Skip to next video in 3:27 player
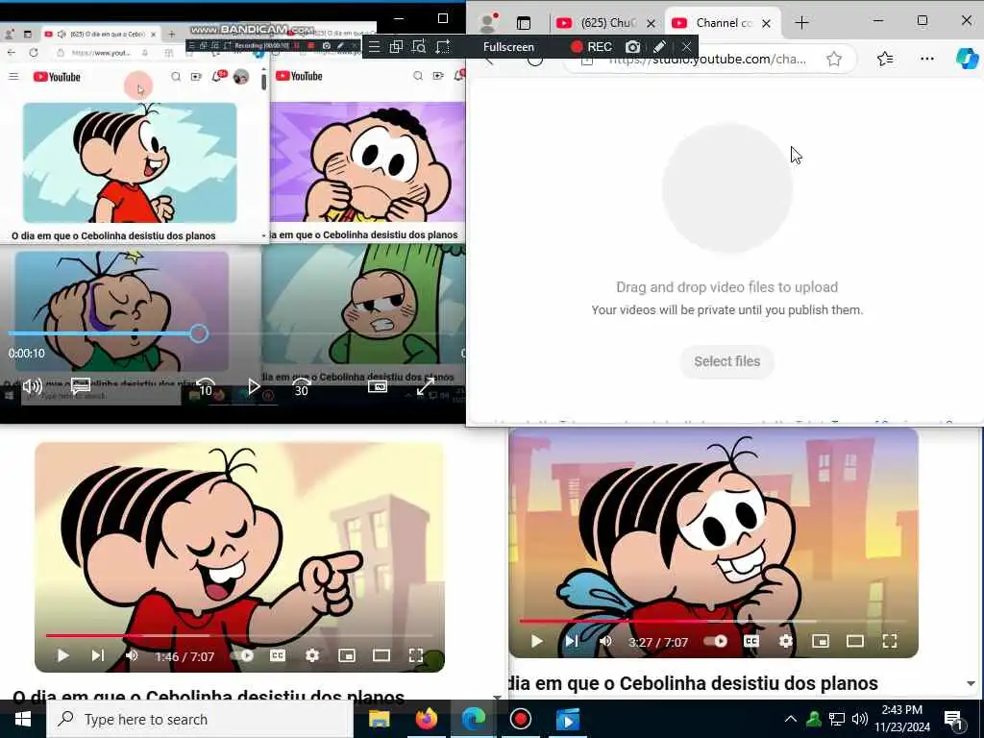Screen dimensions: 984x738 [x=572, y=641]
